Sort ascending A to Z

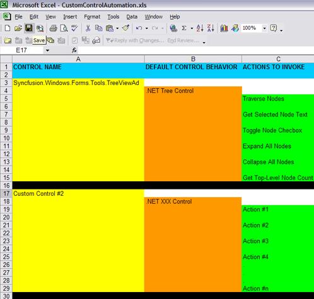coord(200,28)
